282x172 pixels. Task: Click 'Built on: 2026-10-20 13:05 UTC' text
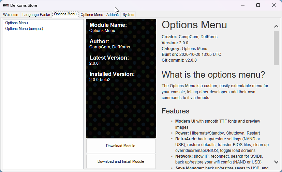pyautogui.click(x=191, y=54)
